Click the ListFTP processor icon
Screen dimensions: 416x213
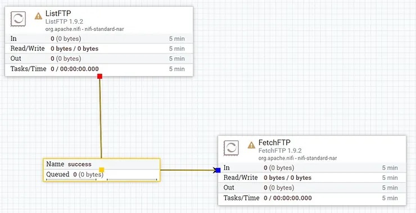tap(18, 19)
